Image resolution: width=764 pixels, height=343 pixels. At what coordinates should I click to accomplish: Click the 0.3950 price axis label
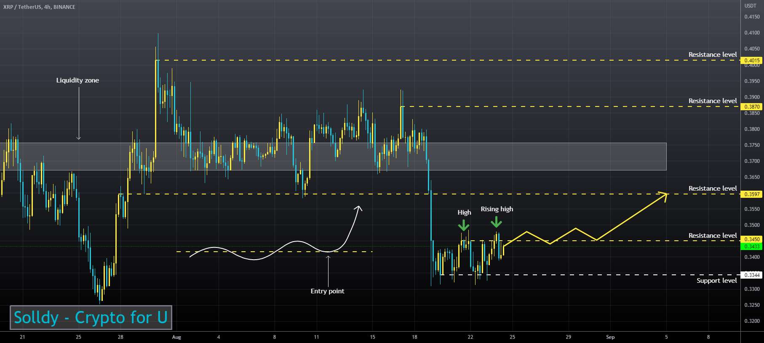(752, 81)
